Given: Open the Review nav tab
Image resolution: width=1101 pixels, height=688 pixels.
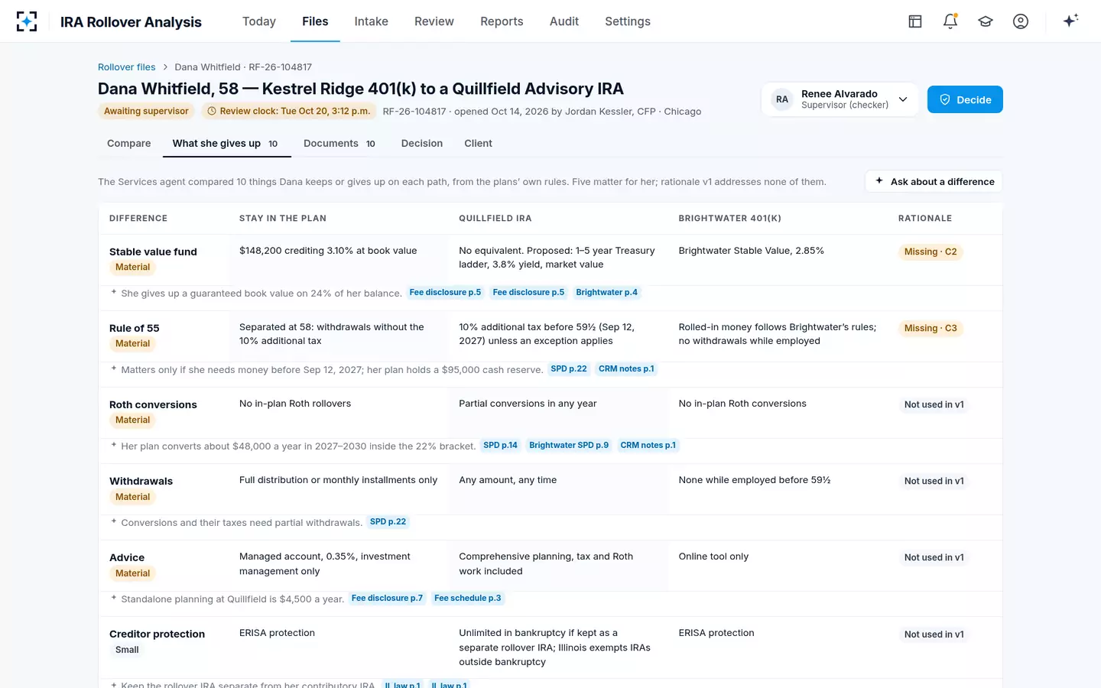Looking at the screenshot, I should [x=434, y=21].
